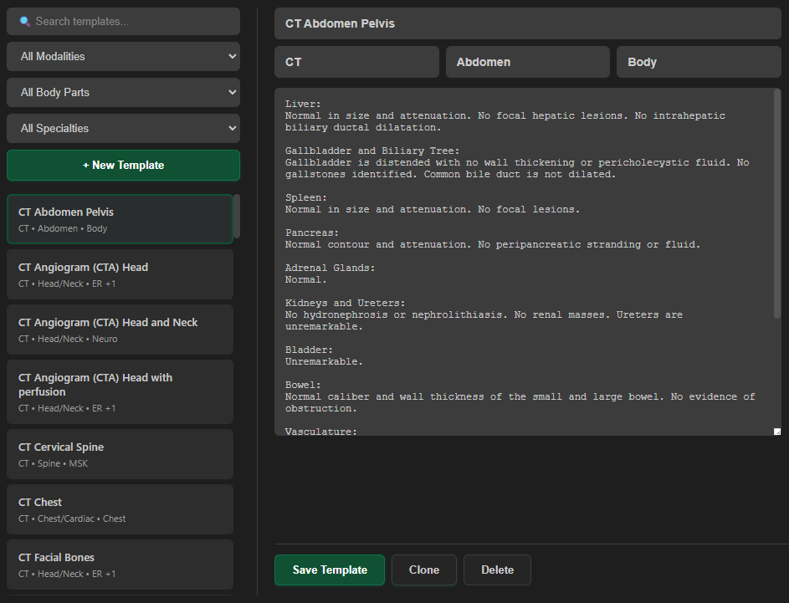Select the CT Abdomen Pelvis template

tap(120, 219)
